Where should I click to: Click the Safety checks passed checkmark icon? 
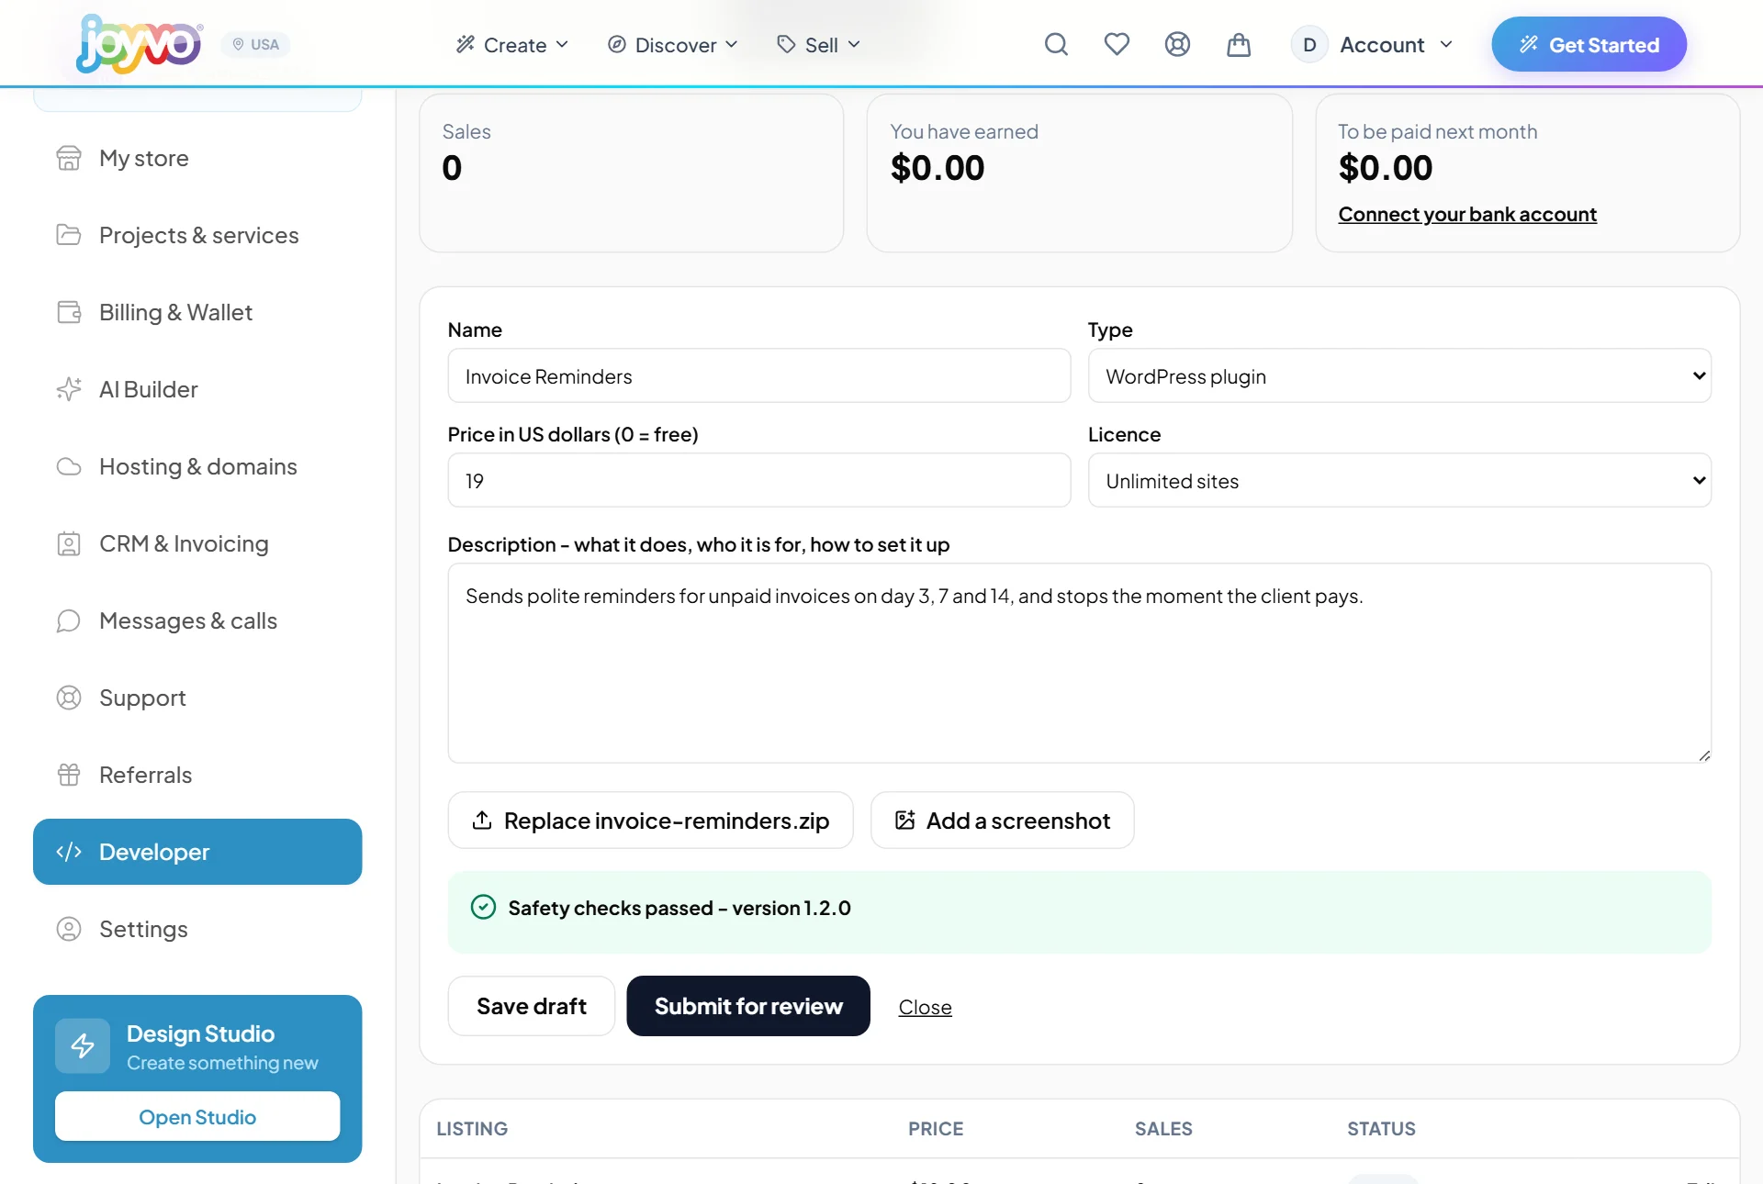pyautogui.click(x=483, y=907)
